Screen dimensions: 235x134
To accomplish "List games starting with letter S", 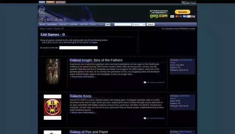I will pos(77,42).
